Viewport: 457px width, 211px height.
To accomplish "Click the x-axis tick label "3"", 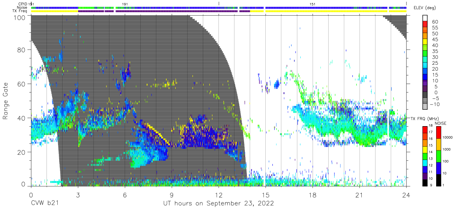I will pos(78,195).
